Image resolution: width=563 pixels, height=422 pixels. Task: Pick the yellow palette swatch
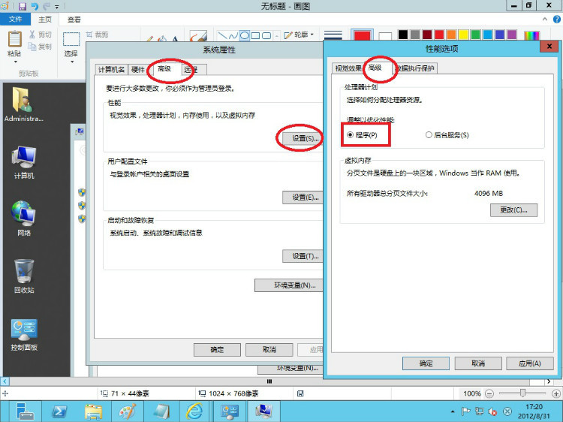click(463, 34)
